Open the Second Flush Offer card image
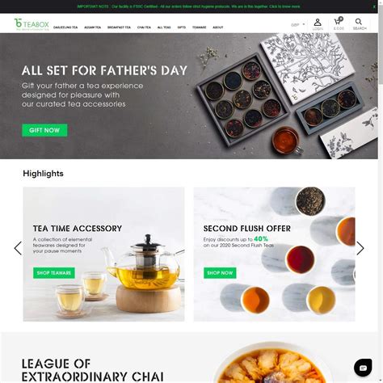The height and width of the screenshot is (383, 383). (x=274, y=254)
